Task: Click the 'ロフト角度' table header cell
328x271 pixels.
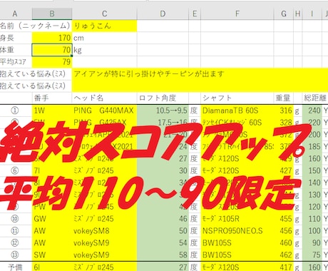Action: click(163, 98)
